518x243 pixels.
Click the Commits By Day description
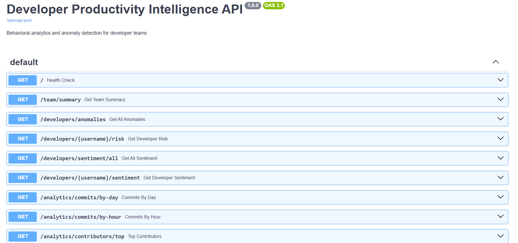[x=139, y=197]
